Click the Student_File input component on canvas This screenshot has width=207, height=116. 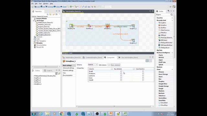[x=71, y=26]
